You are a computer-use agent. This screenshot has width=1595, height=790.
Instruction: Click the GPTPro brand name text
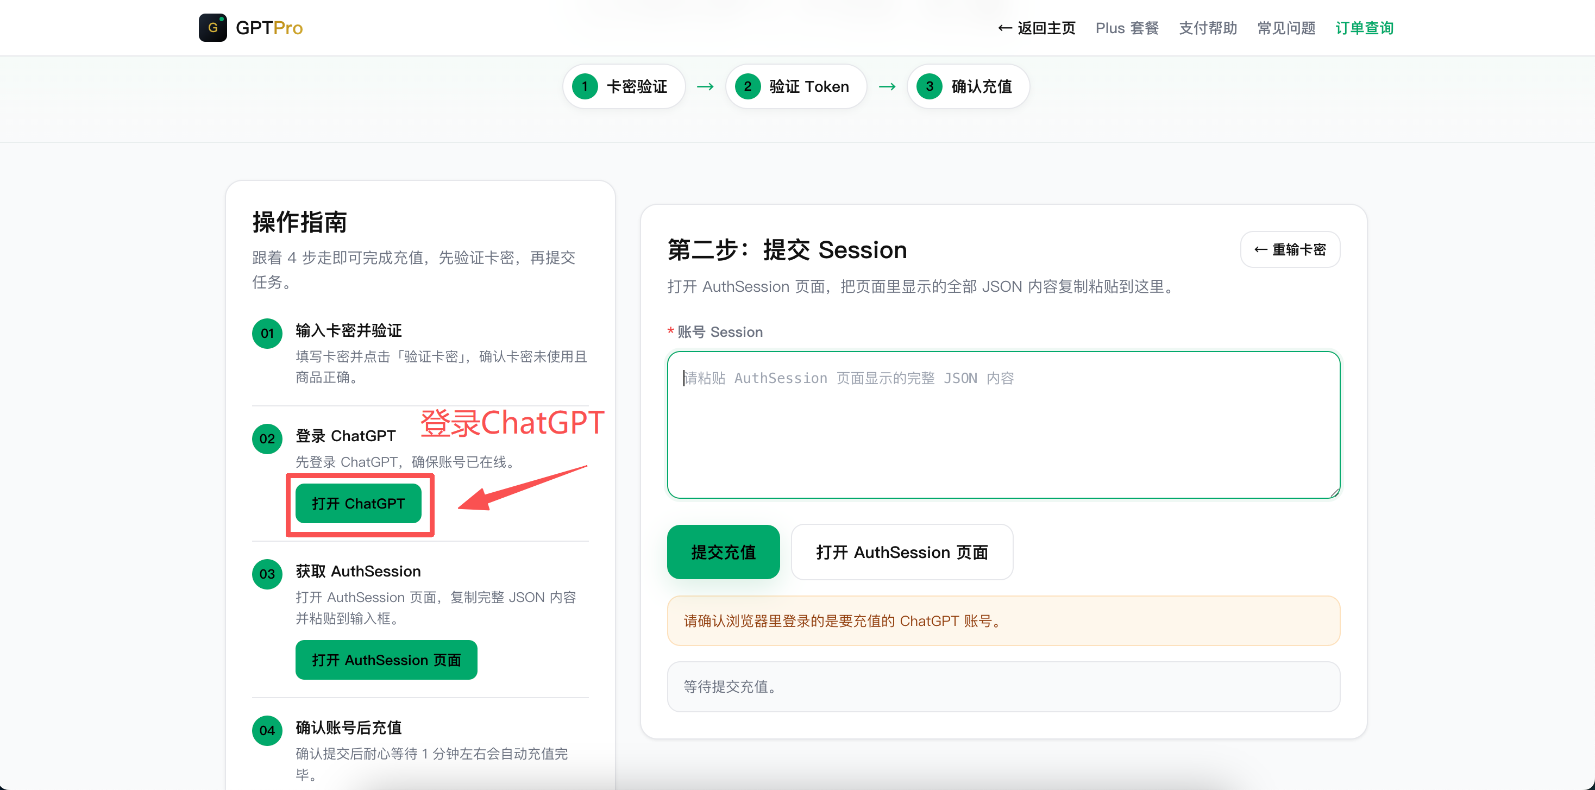tap(269, 28)
